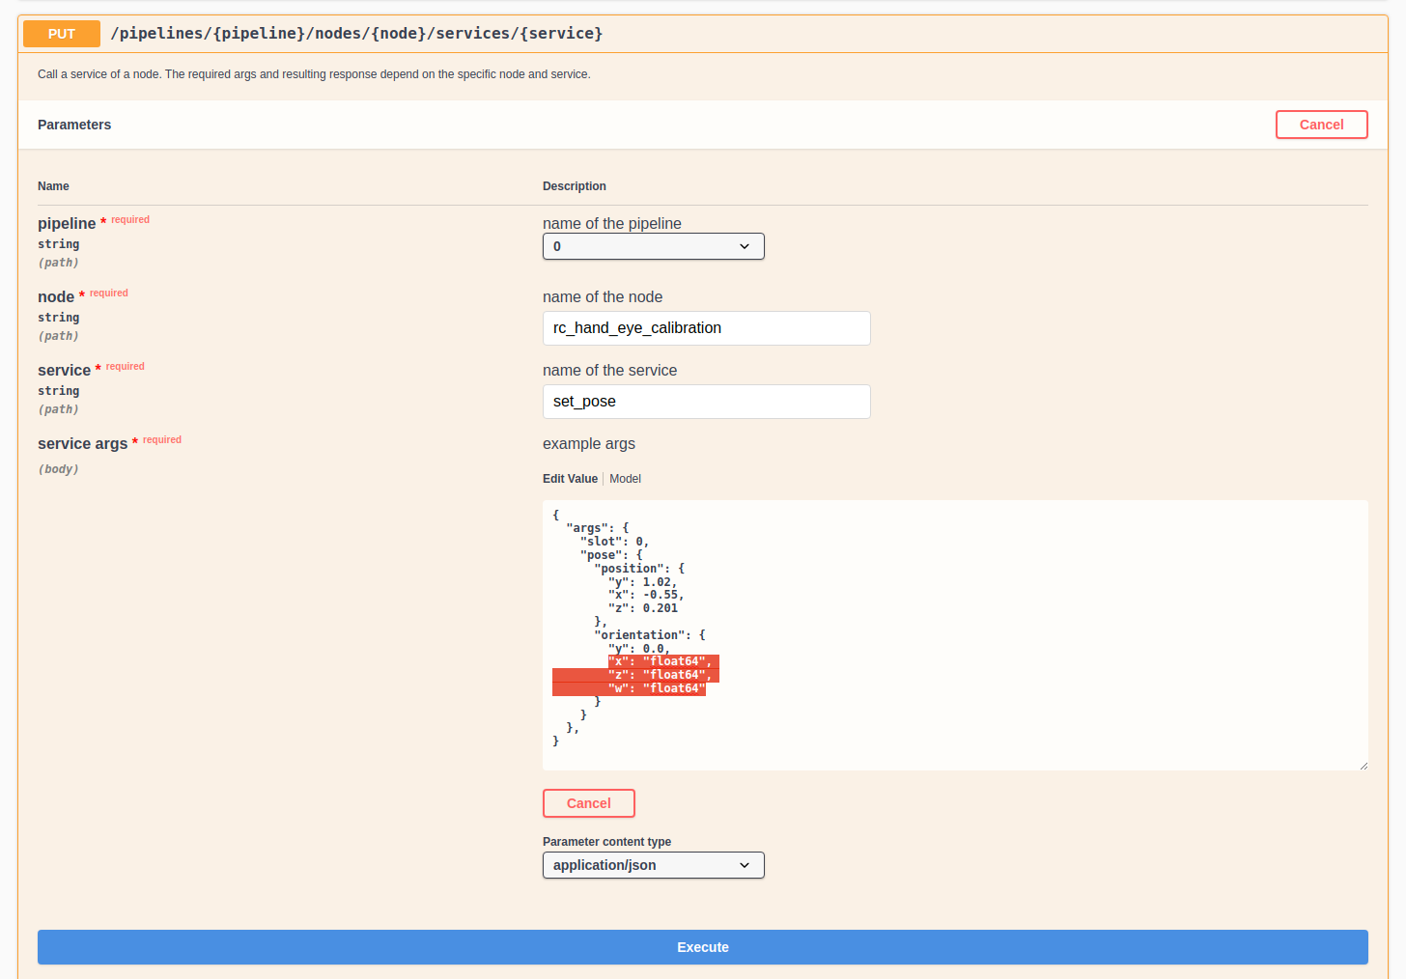Click the Parameters section heading
Screen dimensions: 1406x979
click(74, 124)
